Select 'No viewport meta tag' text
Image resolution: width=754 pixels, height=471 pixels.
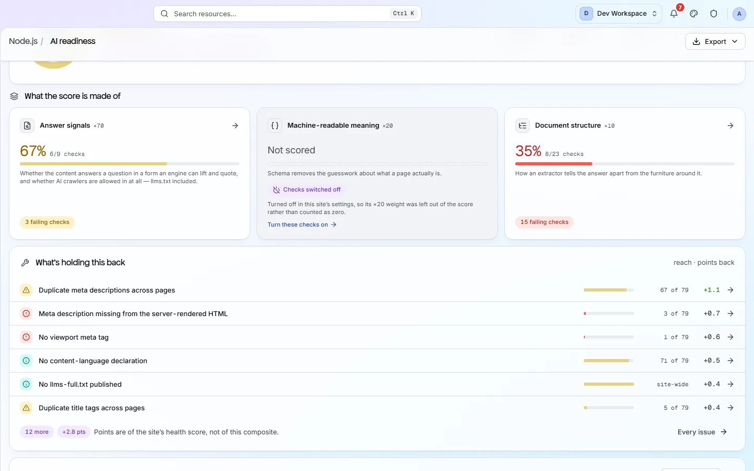click(74, 337)
